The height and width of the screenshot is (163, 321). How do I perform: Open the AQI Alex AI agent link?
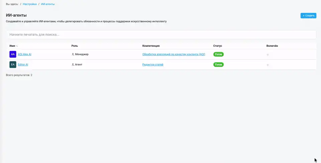click(x=24, y=54)
